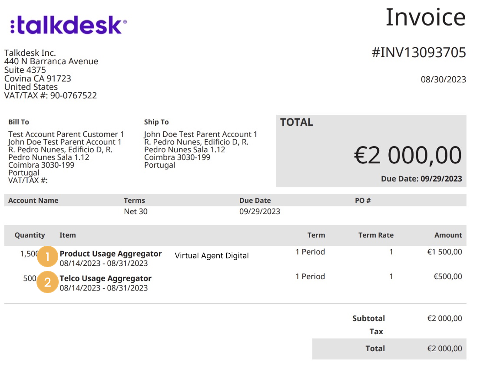Click the Bill To heading
Viewport: 490px width, 378px height.
coord(19,122)
